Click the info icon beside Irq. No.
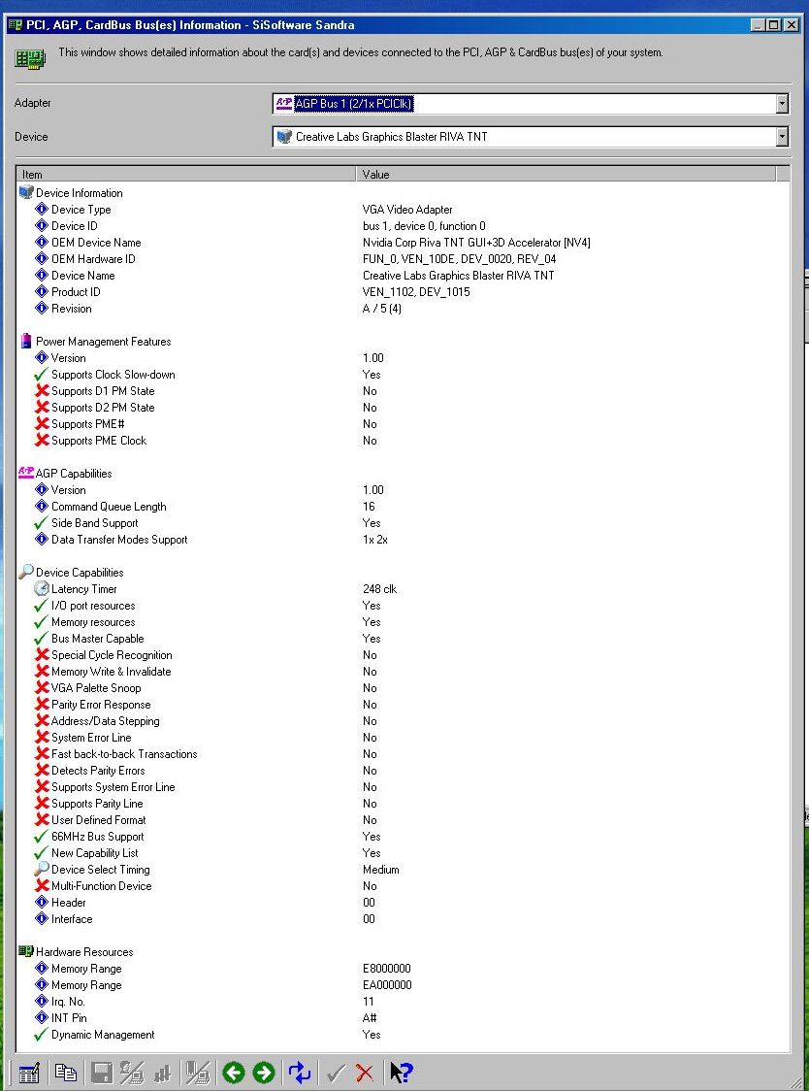 point(42,1002)
